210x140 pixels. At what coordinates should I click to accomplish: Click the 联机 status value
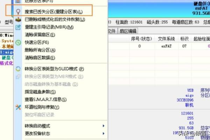189,105
